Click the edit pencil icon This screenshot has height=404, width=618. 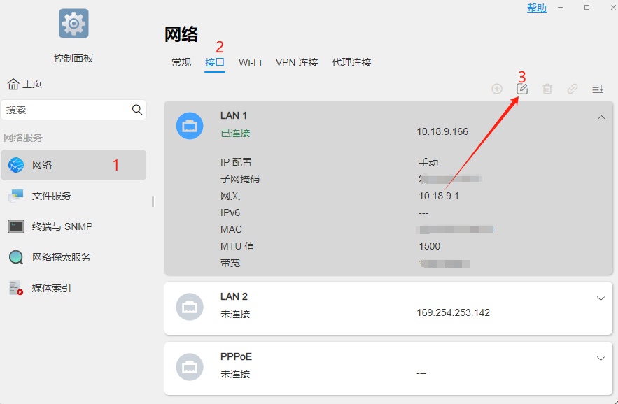tap(522, 89)
